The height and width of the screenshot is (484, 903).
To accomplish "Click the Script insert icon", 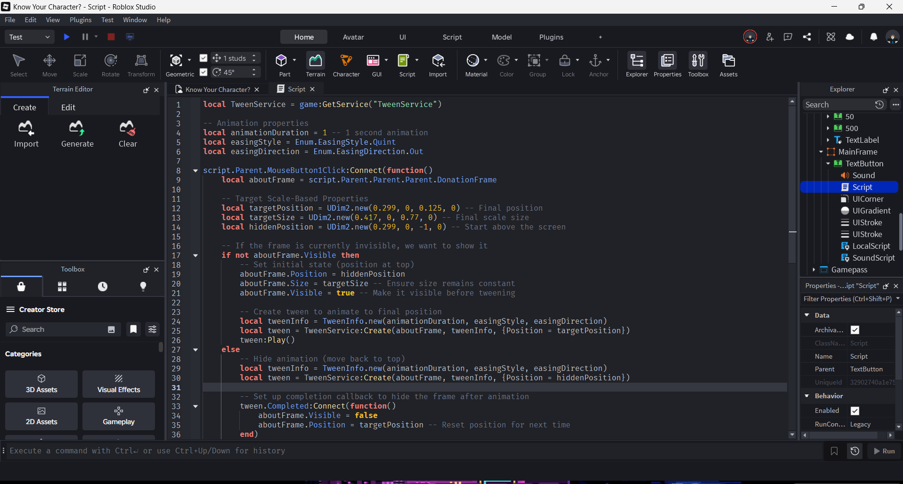I will pos(404,60).
